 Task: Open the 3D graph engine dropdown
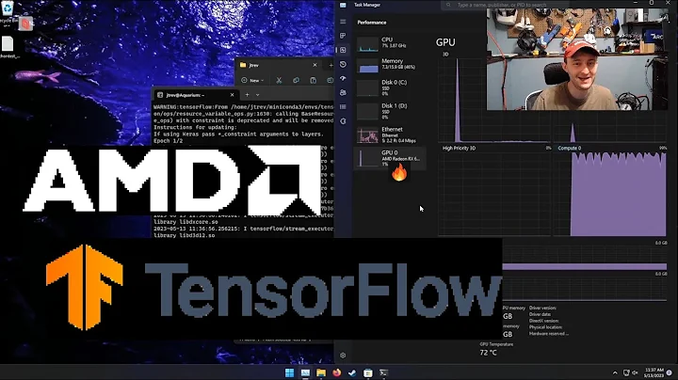coord(445,55)
